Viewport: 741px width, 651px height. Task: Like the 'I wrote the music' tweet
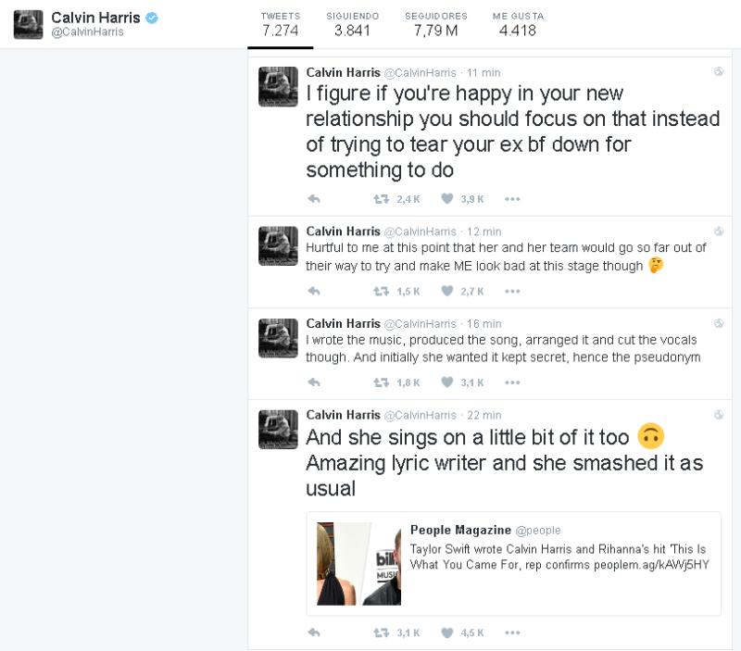[446, 382]
